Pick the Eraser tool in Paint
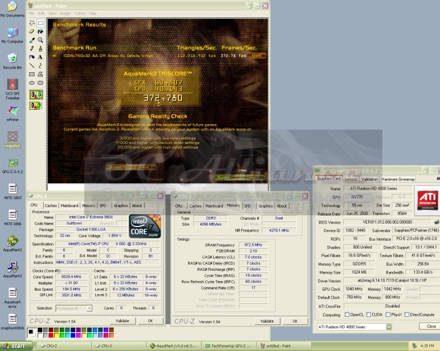 click(32, 32)
